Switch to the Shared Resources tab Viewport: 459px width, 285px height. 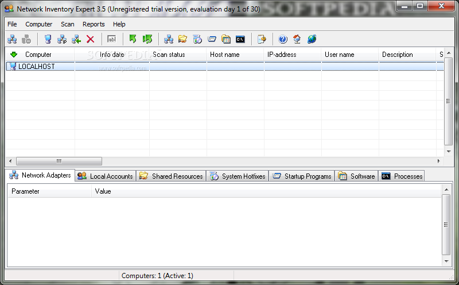171,176
